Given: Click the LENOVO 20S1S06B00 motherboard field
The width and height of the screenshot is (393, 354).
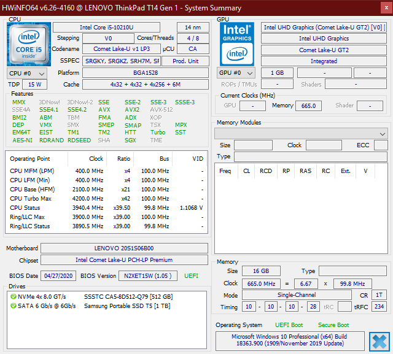Looking at the screenshot, I should [x=124, y=248].
